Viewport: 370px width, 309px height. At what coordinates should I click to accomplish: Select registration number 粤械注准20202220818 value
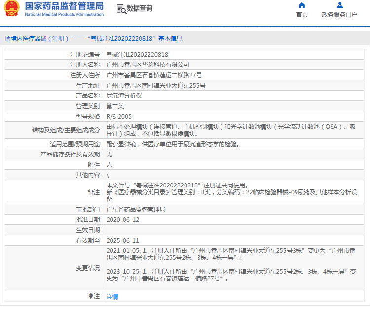click(137, 55)
